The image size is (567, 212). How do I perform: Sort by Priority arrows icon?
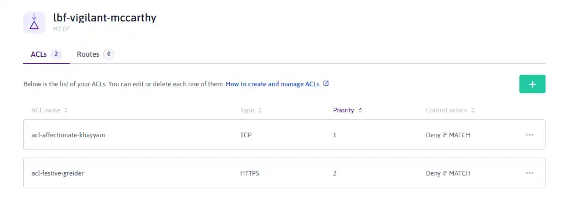[x=360, y=111]
